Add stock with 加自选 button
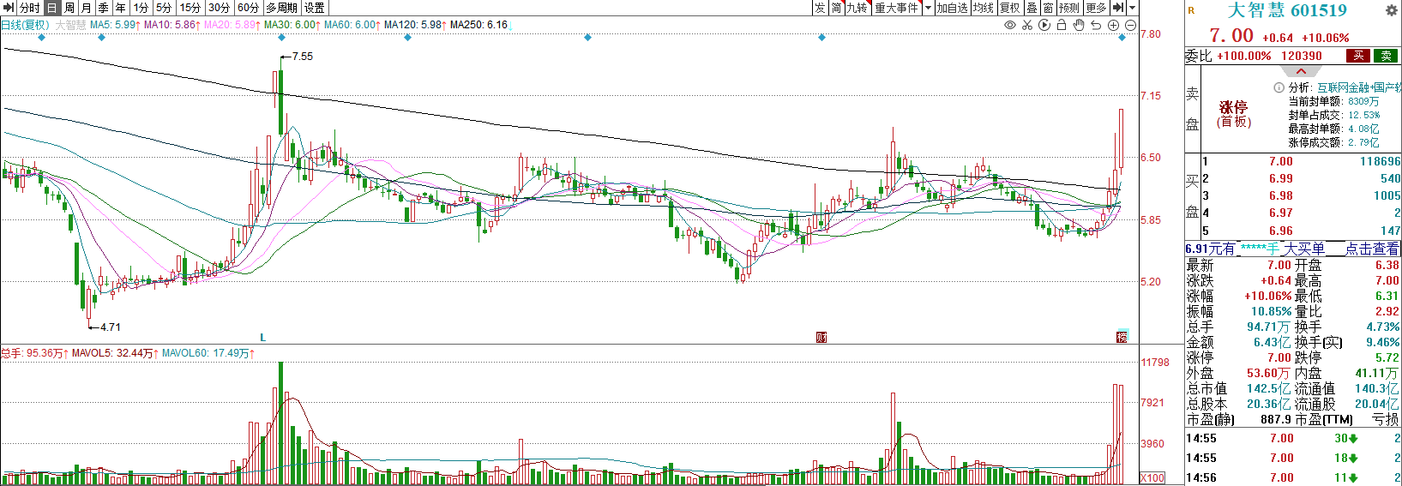The image size is (1402, 486). pyautogui.click(x=952, y=8)
